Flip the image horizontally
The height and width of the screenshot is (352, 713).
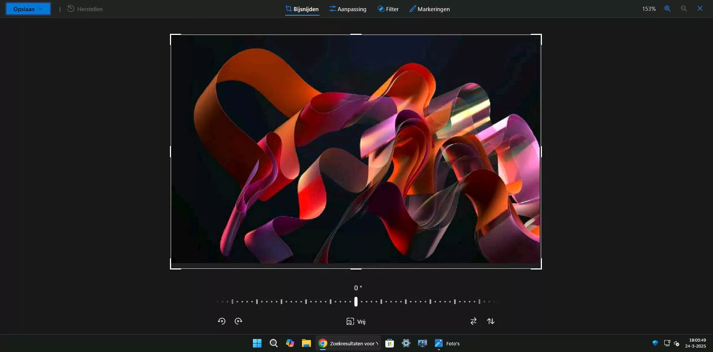coord(473,321)
